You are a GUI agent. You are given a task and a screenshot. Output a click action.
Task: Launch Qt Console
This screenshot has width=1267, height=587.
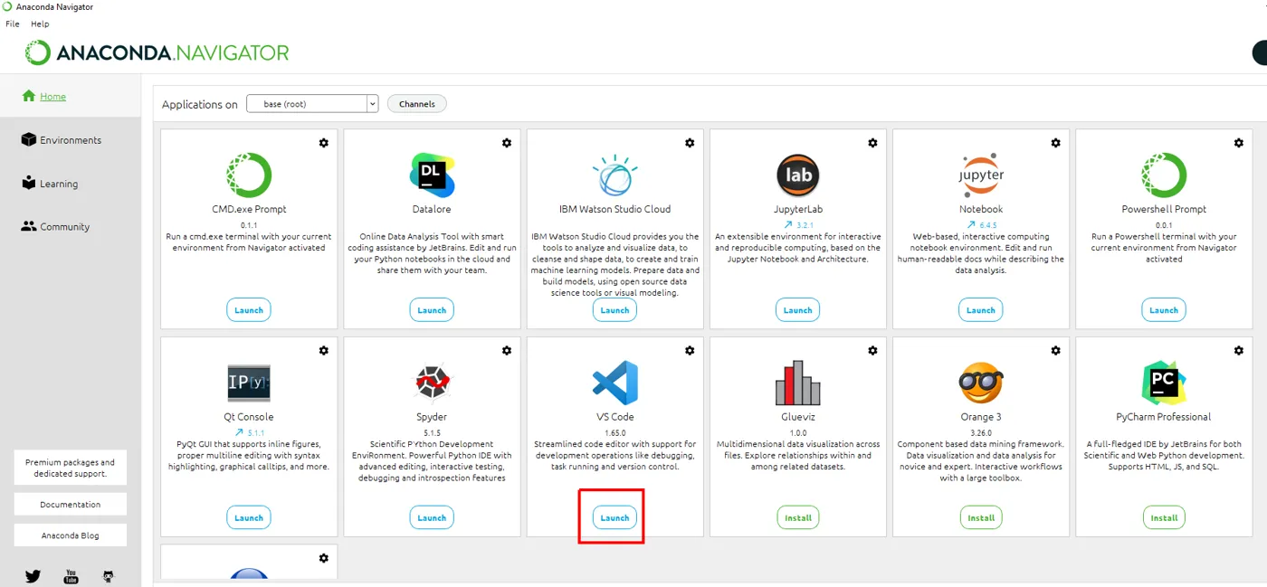click(249, 518)
